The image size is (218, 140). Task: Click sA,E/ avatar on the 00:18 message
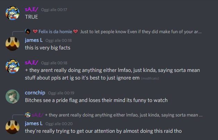coord(12,66)
